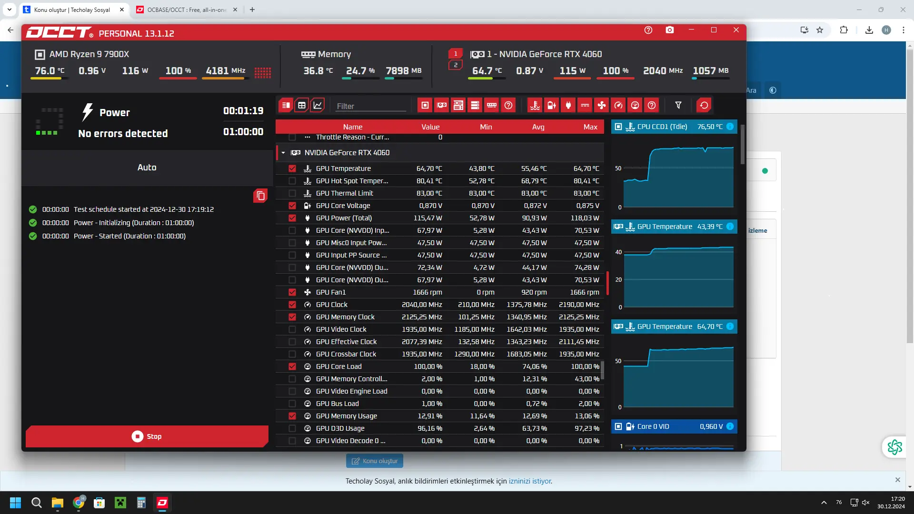Click the Auto mode button
914x514 pixels.
(x=147, y=168)
